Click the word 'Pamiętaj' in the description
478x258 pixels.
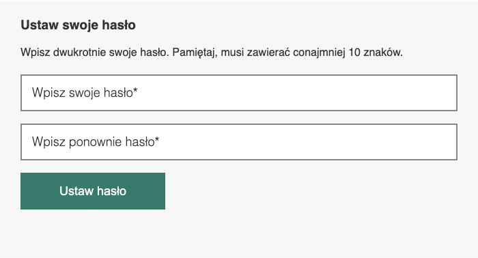(x=194, y=53)
